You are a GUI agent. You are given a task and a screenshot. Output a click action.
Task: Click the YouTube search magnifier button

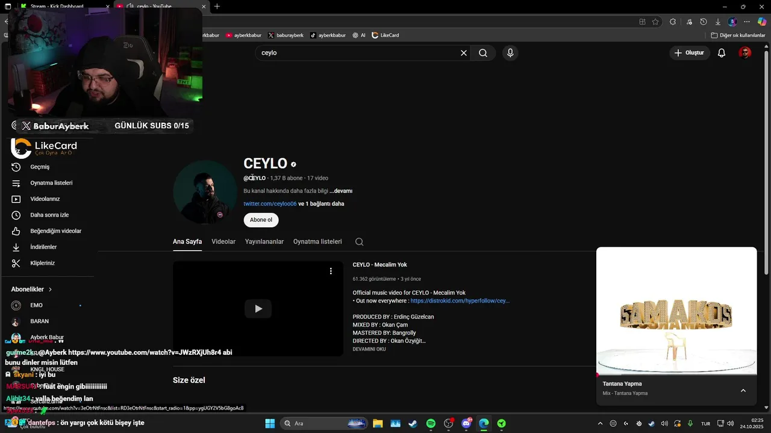[483, 53]
